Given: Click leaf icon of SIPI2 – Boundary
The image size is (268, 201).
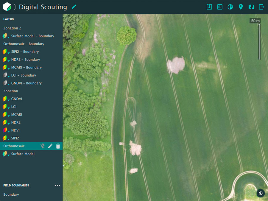Looking at the screenshot, I should (5, 52).
